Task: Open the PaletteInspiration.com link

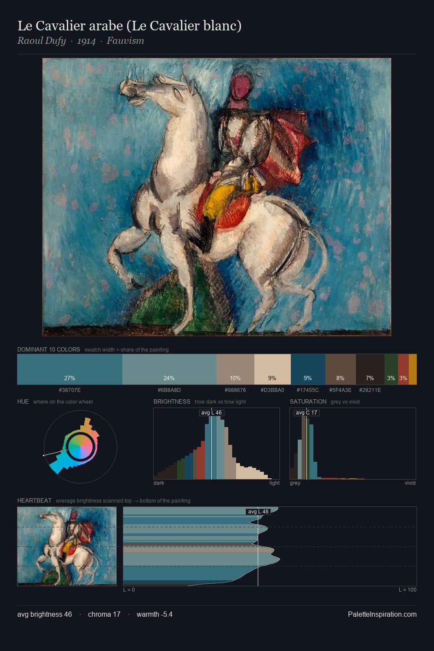Action: pos(382,614)
